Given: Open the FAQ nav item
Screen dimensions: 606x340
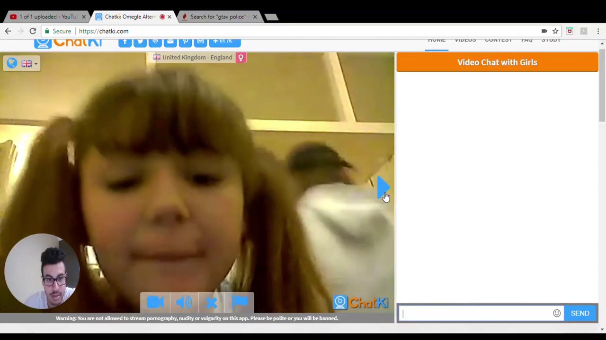Looking at the screenshot, I should [526, 41].
